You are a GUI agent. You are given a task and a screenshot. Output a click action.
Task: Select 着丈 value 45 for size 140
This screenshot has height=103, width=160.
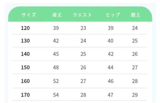pos(56,54)
